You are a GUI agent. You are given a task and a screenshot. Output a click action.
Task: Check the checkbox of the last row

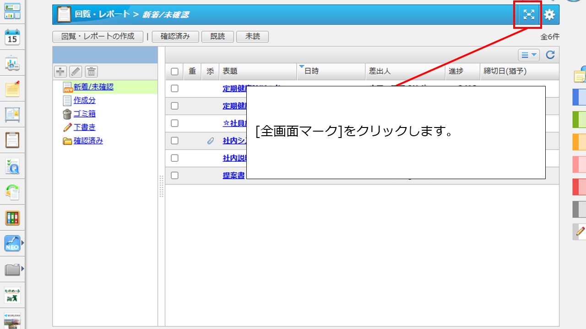pyautogui.click(x=174, y=175)
